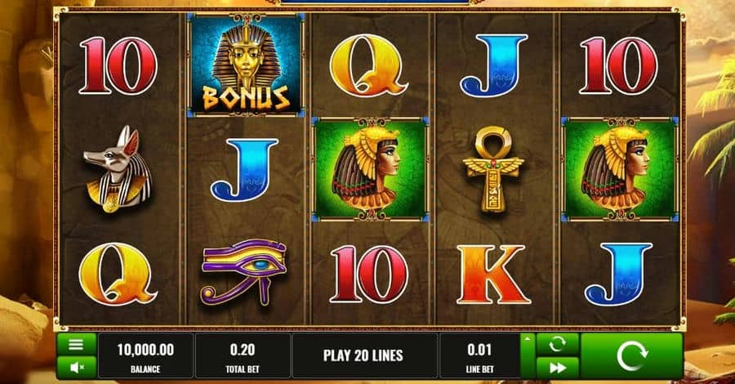Click the Eye of Horus symbol
This screenshot has width=735, height=384.
point(243,272)
